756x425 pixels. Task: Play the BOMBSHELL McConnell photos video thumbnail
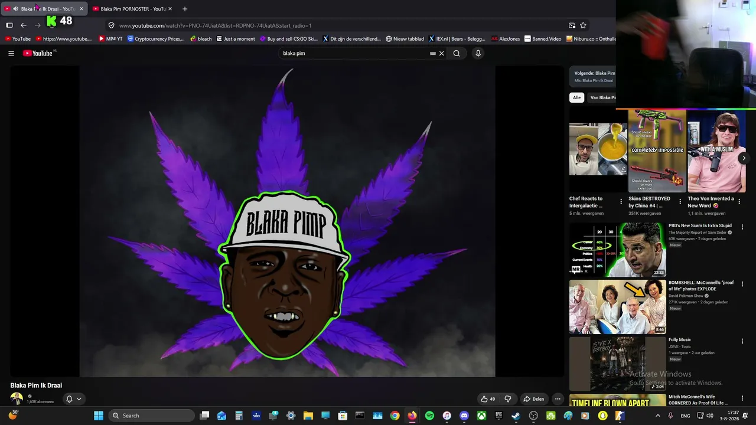[x=618, y=307]
